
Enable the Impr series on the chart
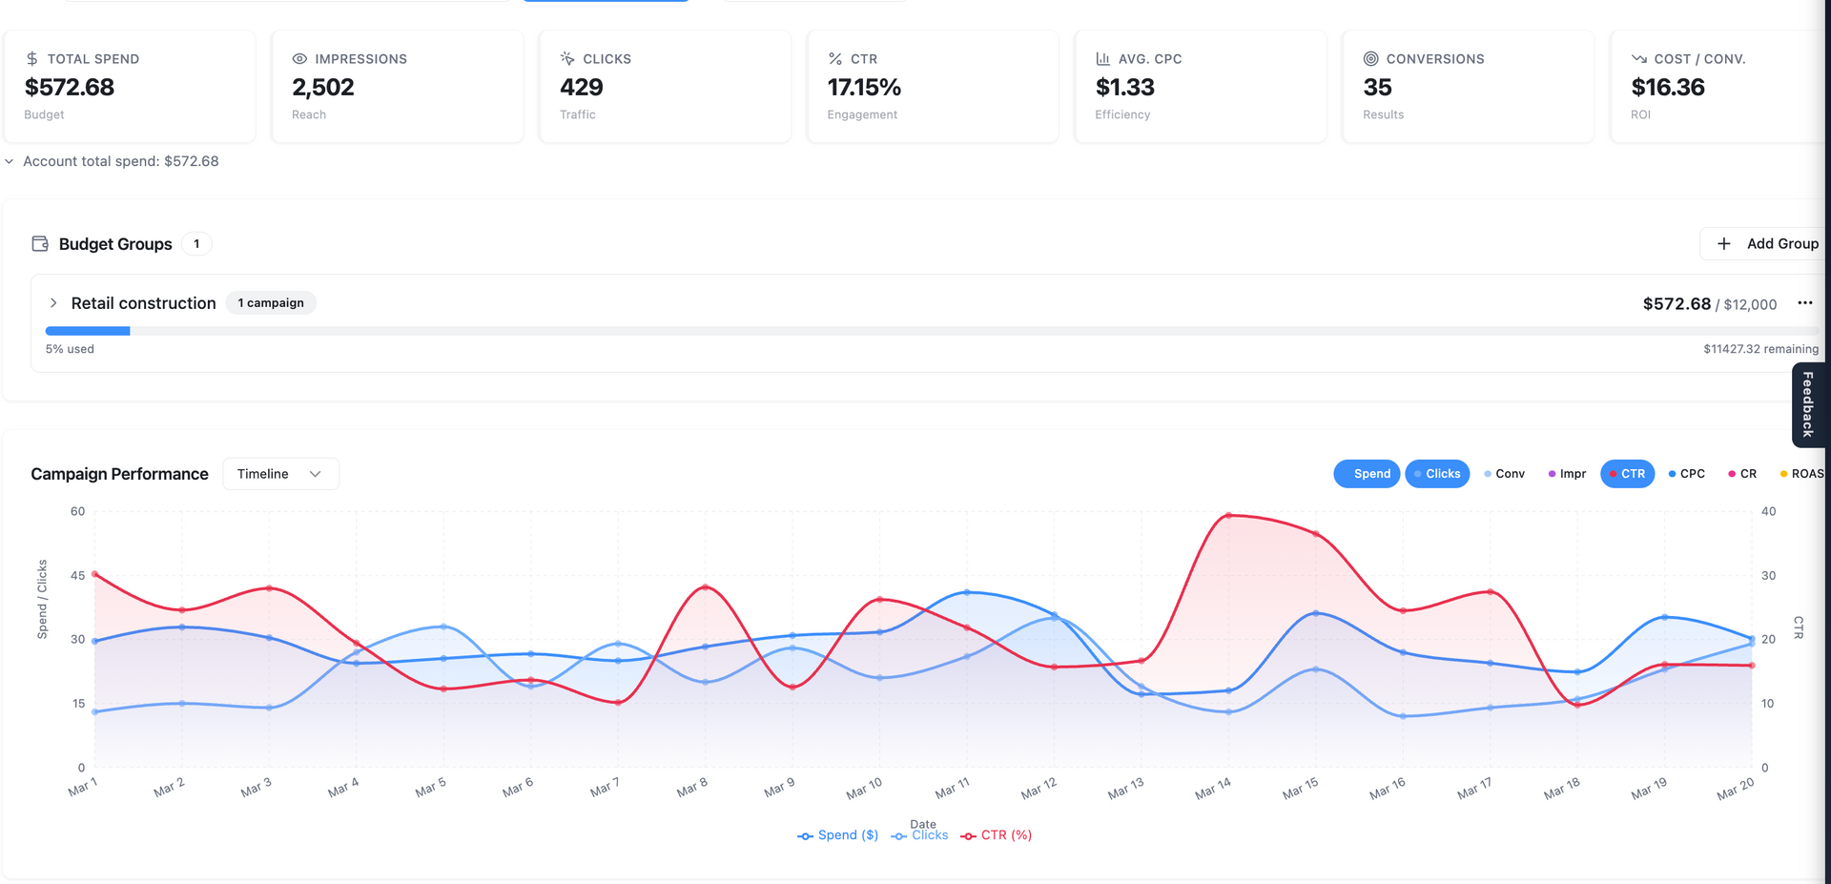pos(1568,474)
